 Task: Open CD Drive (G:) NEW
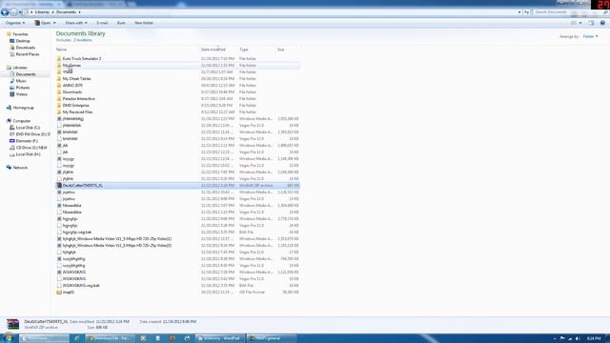[31, 148]
